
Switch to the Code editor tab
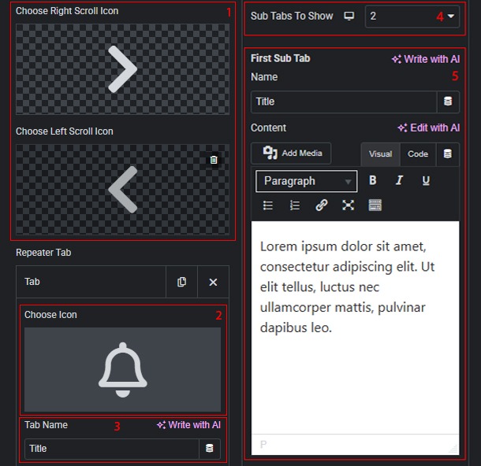418,153
